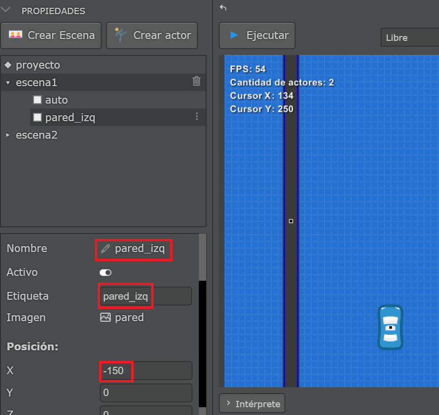Click the white box next to pared_izq
439x415 pixels.
37,117
